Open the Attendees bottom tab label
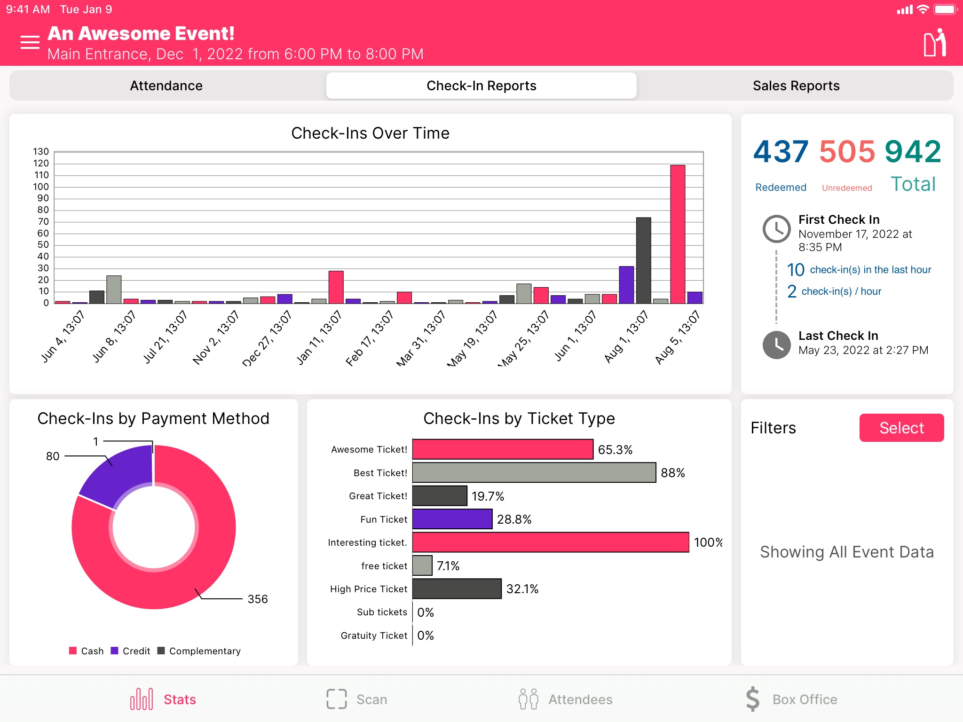 pyautogui.click(x=580, y=699)
